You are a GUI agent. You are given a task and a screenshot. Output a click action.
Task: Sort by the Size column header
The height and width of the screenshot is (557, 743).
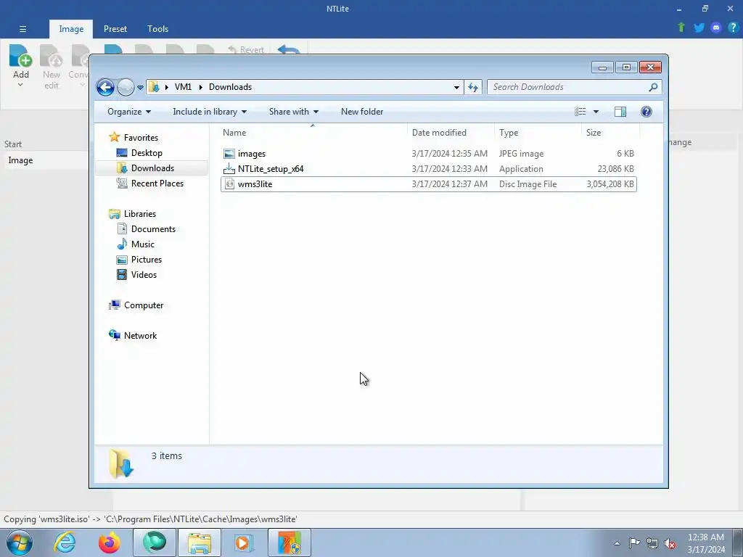(x=610, y=133)
